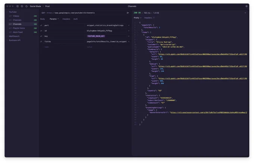Click the "13600000" subscriberCount value

(x=171, y=100)
